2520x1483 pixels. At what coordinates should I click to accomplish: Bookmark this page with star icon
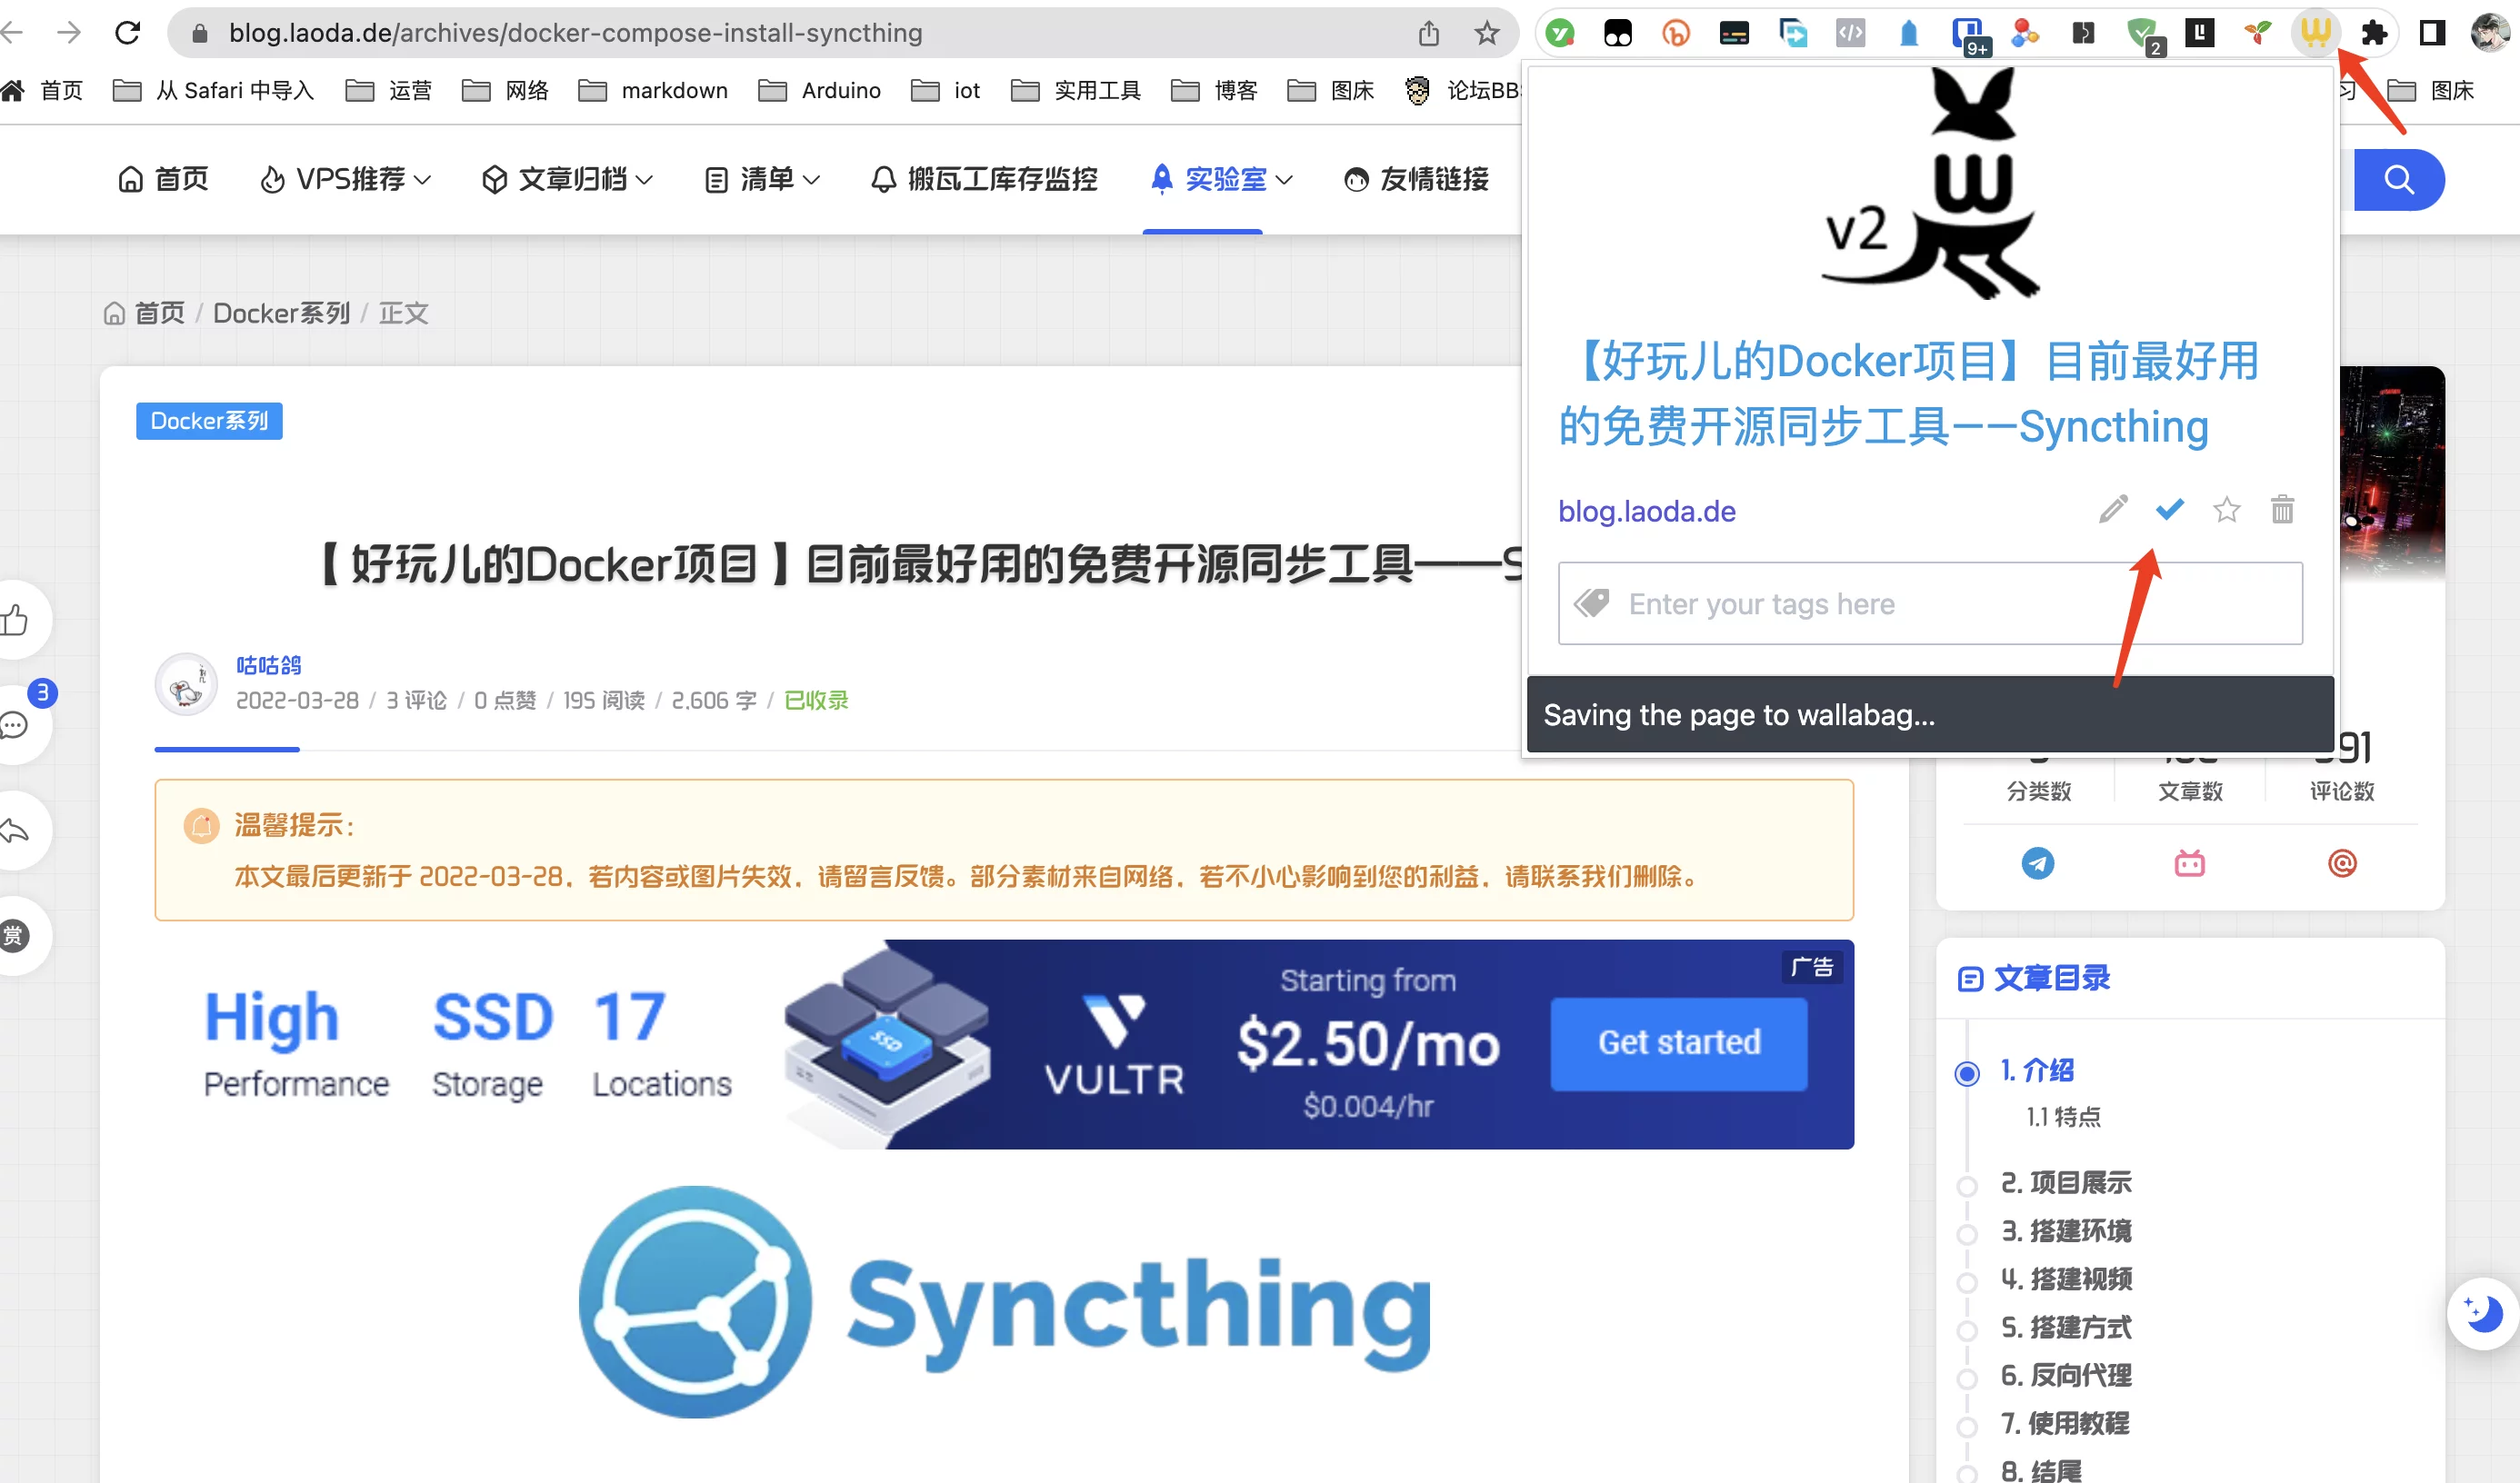pos(1487,33)
